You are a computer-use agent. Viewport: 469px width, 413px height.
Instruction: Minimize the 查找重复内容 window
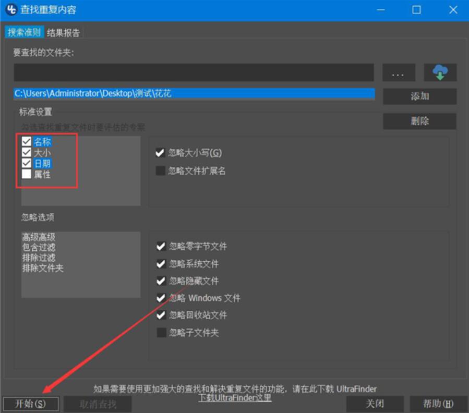pyautogui.click(x=381, y=10)
